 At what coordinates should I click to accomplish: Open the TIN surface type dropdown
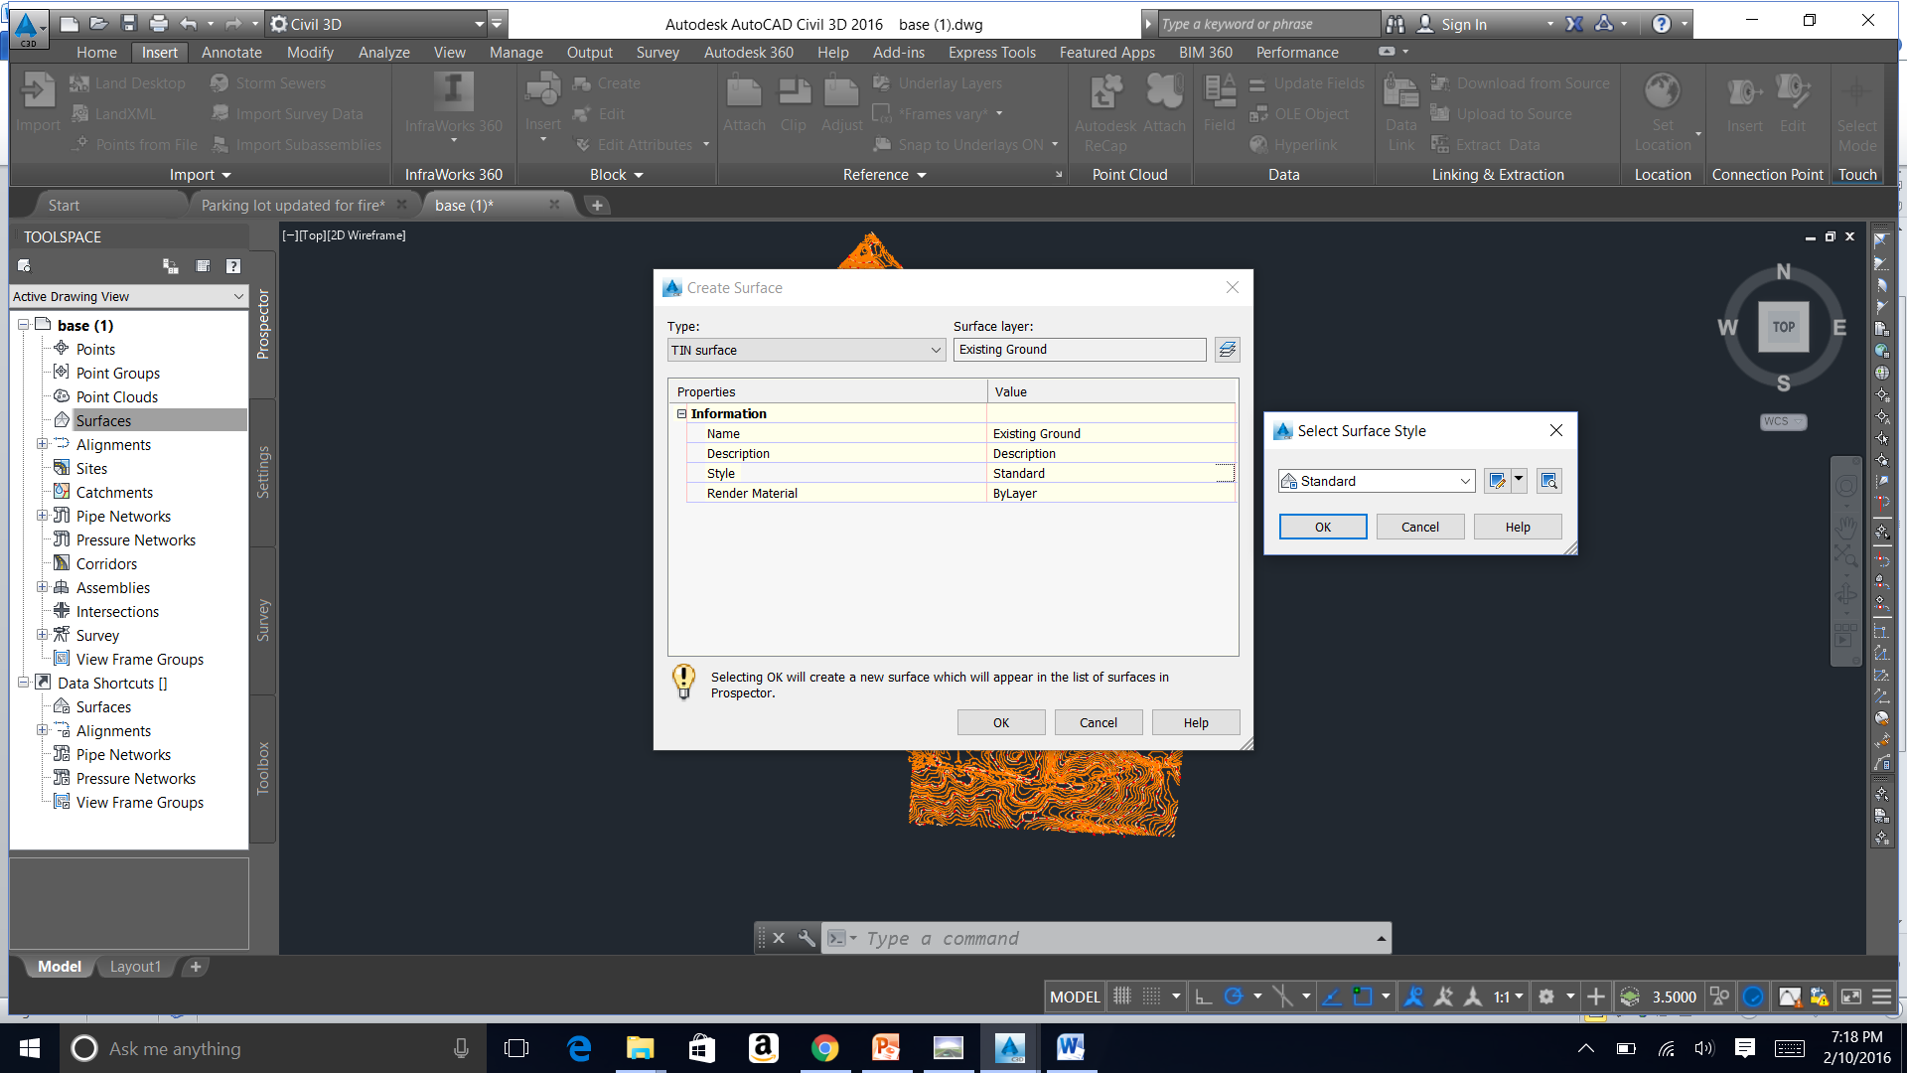click(935, 350)
